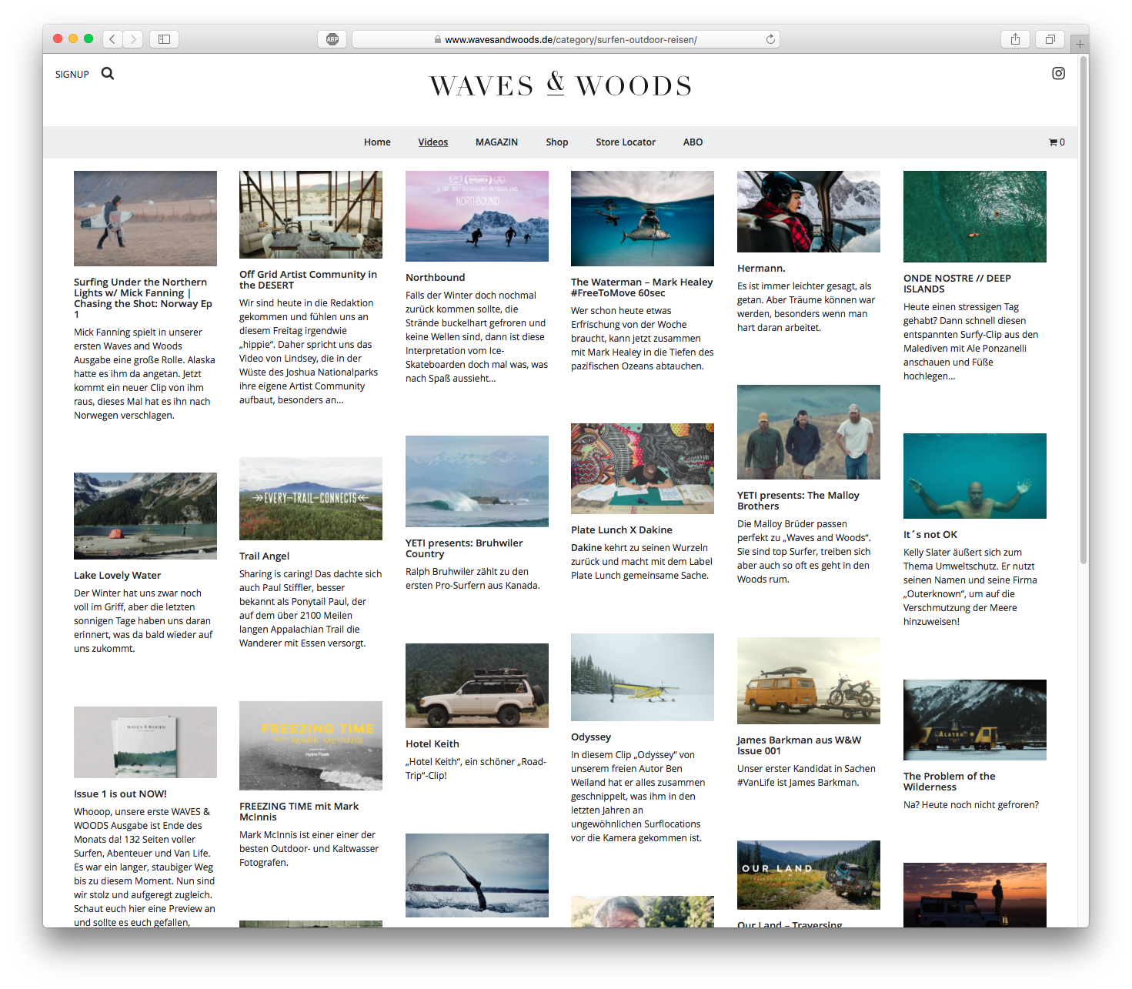1132x989 pixels.
Task: Open the Malloy Brothers three men thumbnail
Action: [x=809, y=432]
